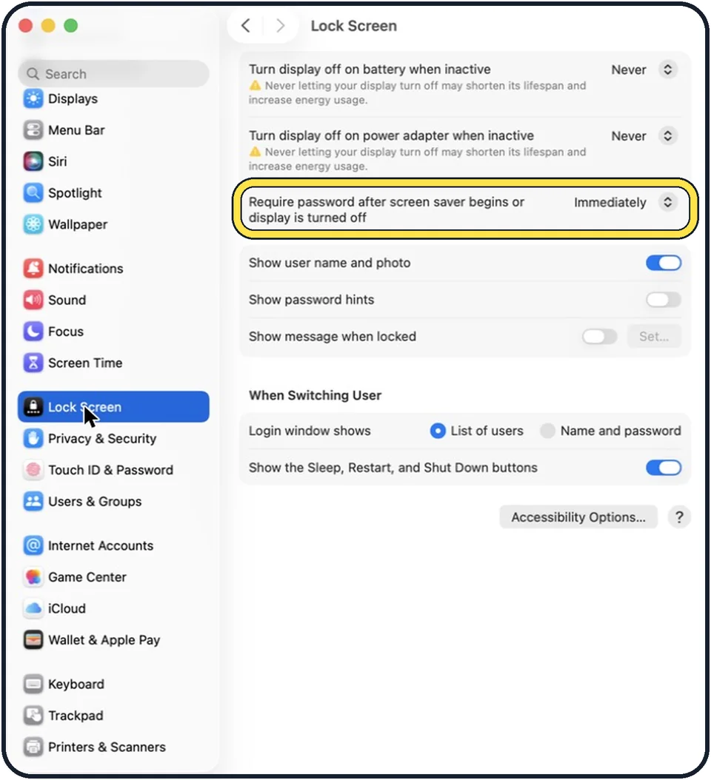Open Game Center pane
The height and width of the screenshot is (780, 711).
tap(114, 577)
